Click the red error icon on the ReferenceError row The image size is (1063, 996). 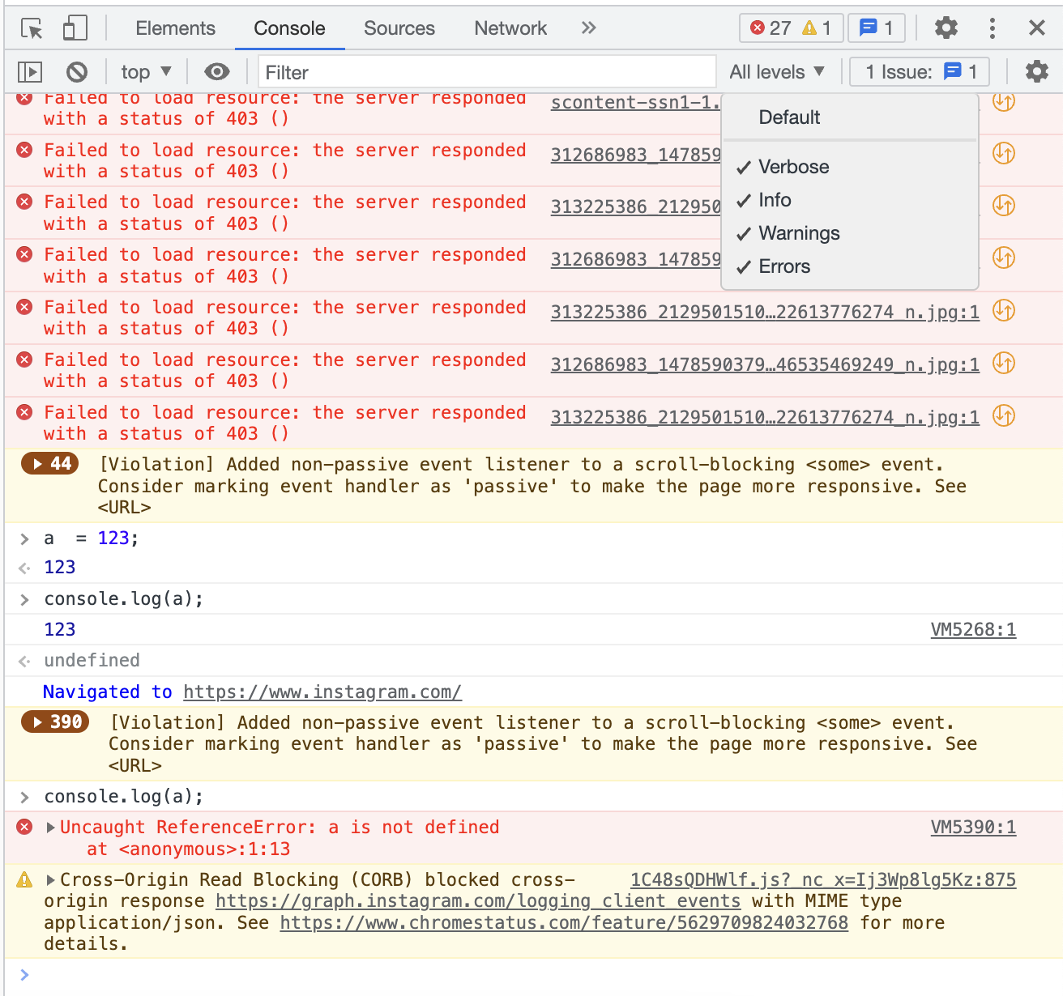(x=25, y=827)
